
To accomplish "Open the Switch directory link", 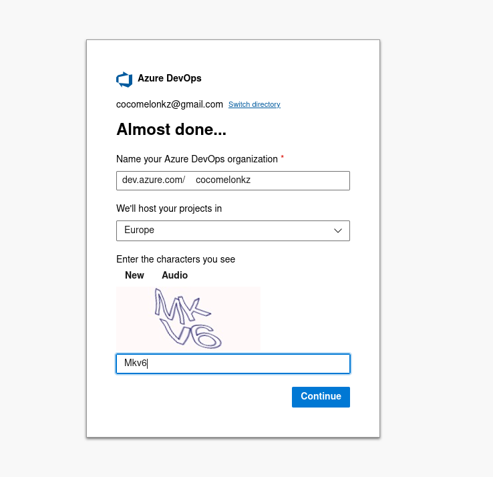I will coord(254,104).
